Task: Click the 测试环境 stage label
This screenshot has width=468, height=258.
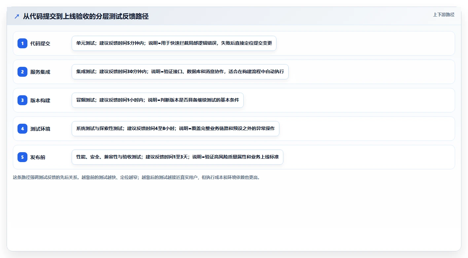Action: (x=40, y=129)
